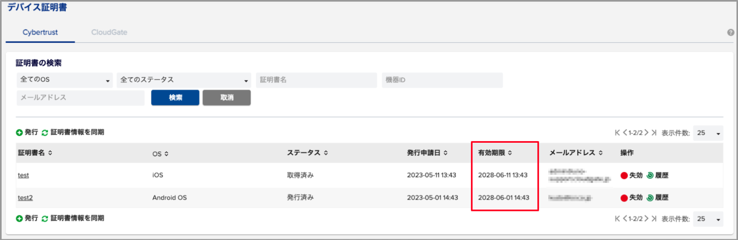The image size is (738, 240).
Task: Click the 取得済み status cell
Action: pyautogui.click(x=300, y=175)
